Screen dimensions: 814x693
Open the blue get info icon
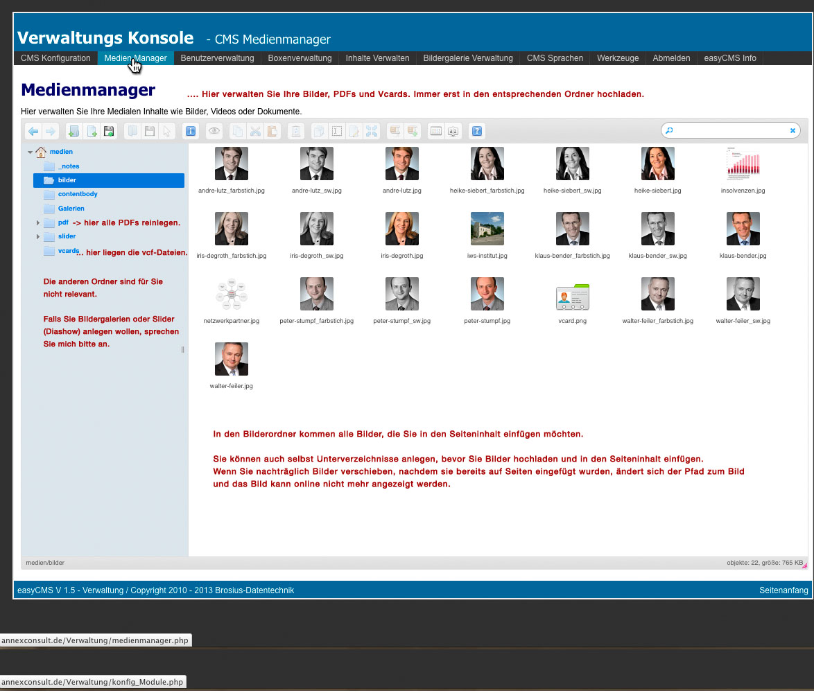coord(190,130)
